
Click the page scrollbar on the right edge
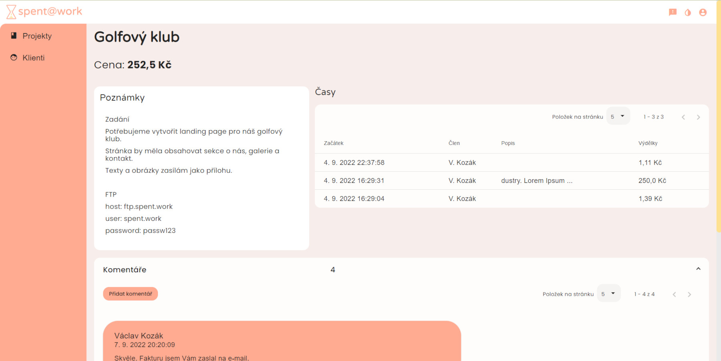point(719,116)
